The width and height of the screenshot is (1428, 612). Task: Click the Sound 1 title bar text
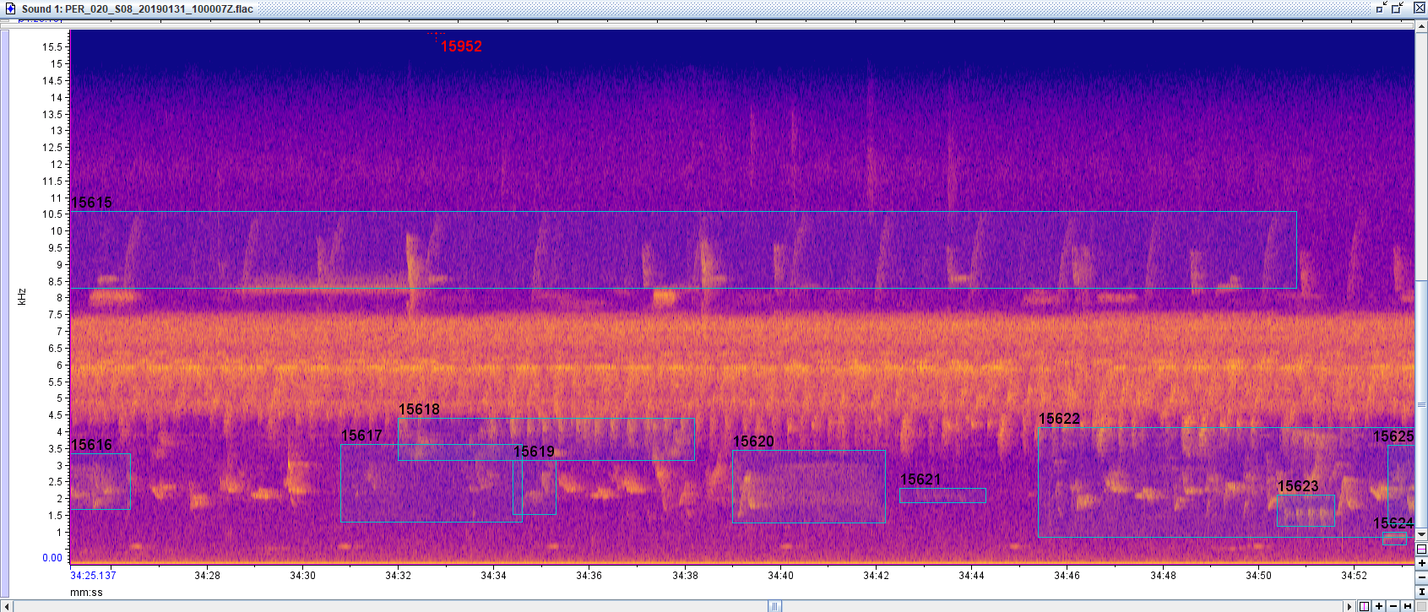[x=137, y=8]
